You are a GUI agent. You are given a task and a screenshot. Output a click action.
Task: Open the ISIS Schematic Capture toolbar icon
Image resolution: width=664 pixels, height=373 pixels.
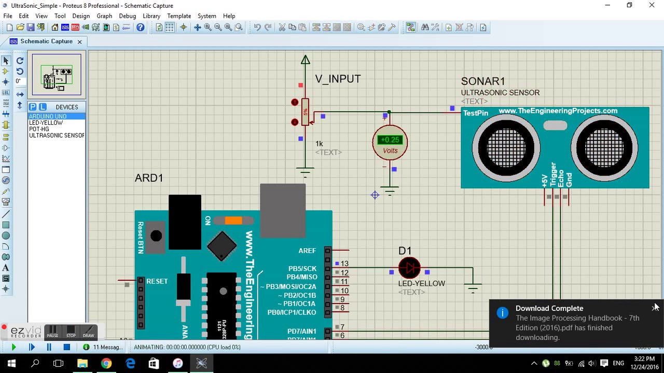(x=65, y=27)
